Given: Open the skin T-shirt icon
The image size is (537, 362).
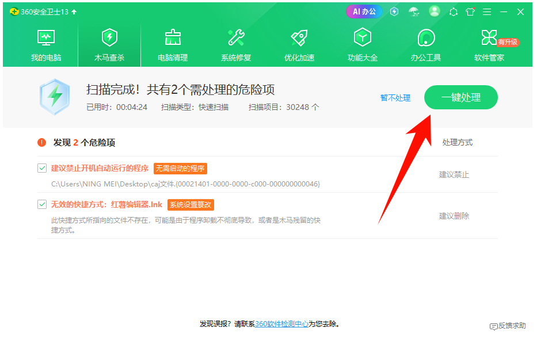Looking at the screenshot, I should [470, 12].
